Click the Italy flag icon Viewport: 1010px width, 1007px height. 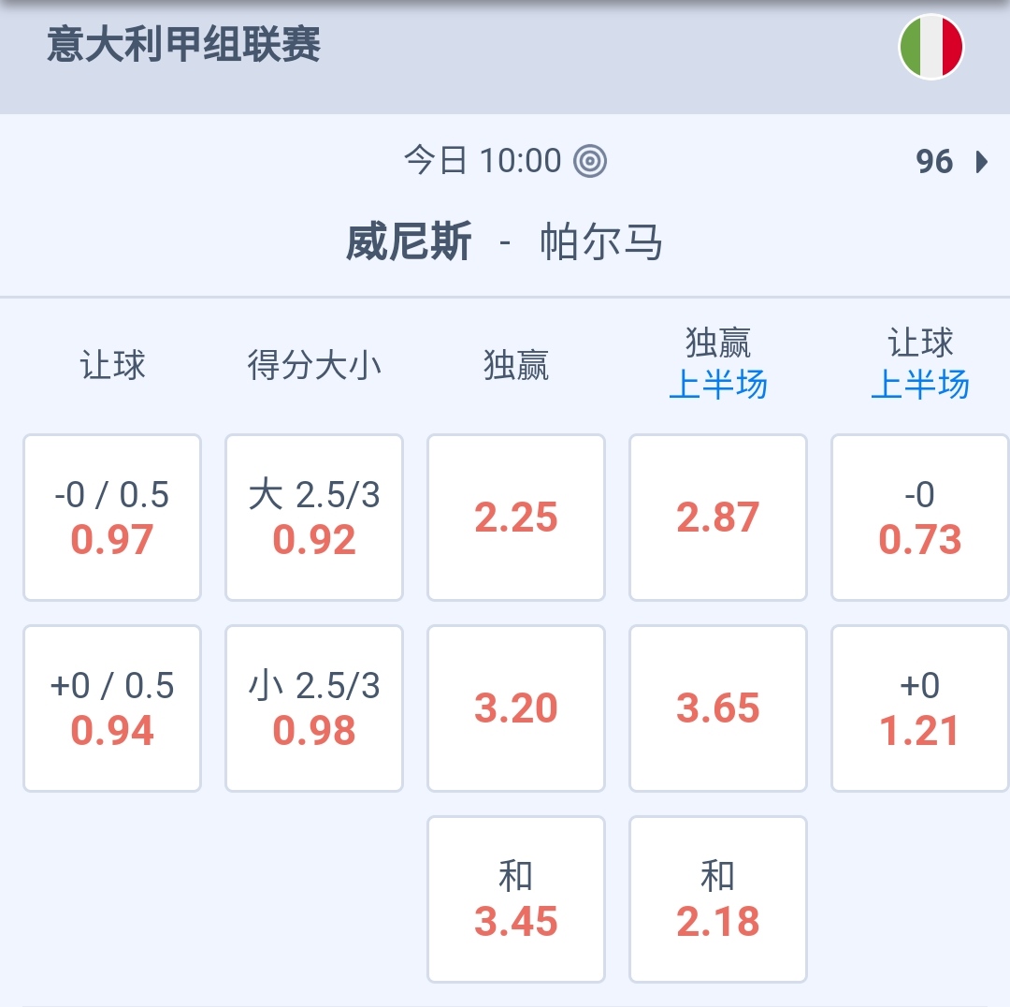point(931,46)
